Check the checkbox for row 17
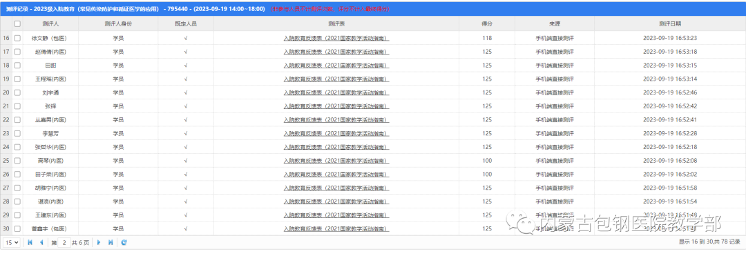This screenshot has width=746, height=256. pyautogui.click(x=17, y=51)
